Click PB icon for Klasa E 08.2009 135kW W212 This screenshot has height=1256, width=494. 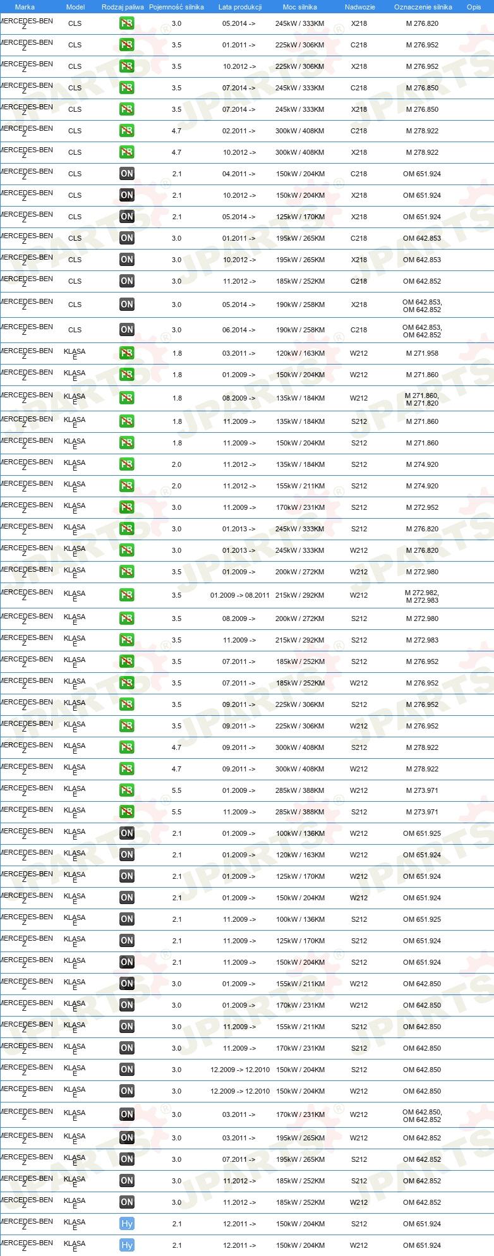[126, 398]
